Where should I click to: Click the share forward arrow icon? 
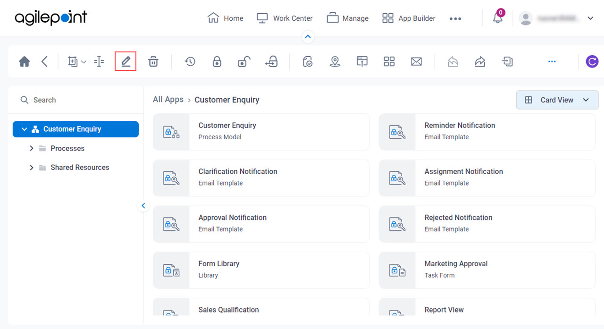point(480,61)
